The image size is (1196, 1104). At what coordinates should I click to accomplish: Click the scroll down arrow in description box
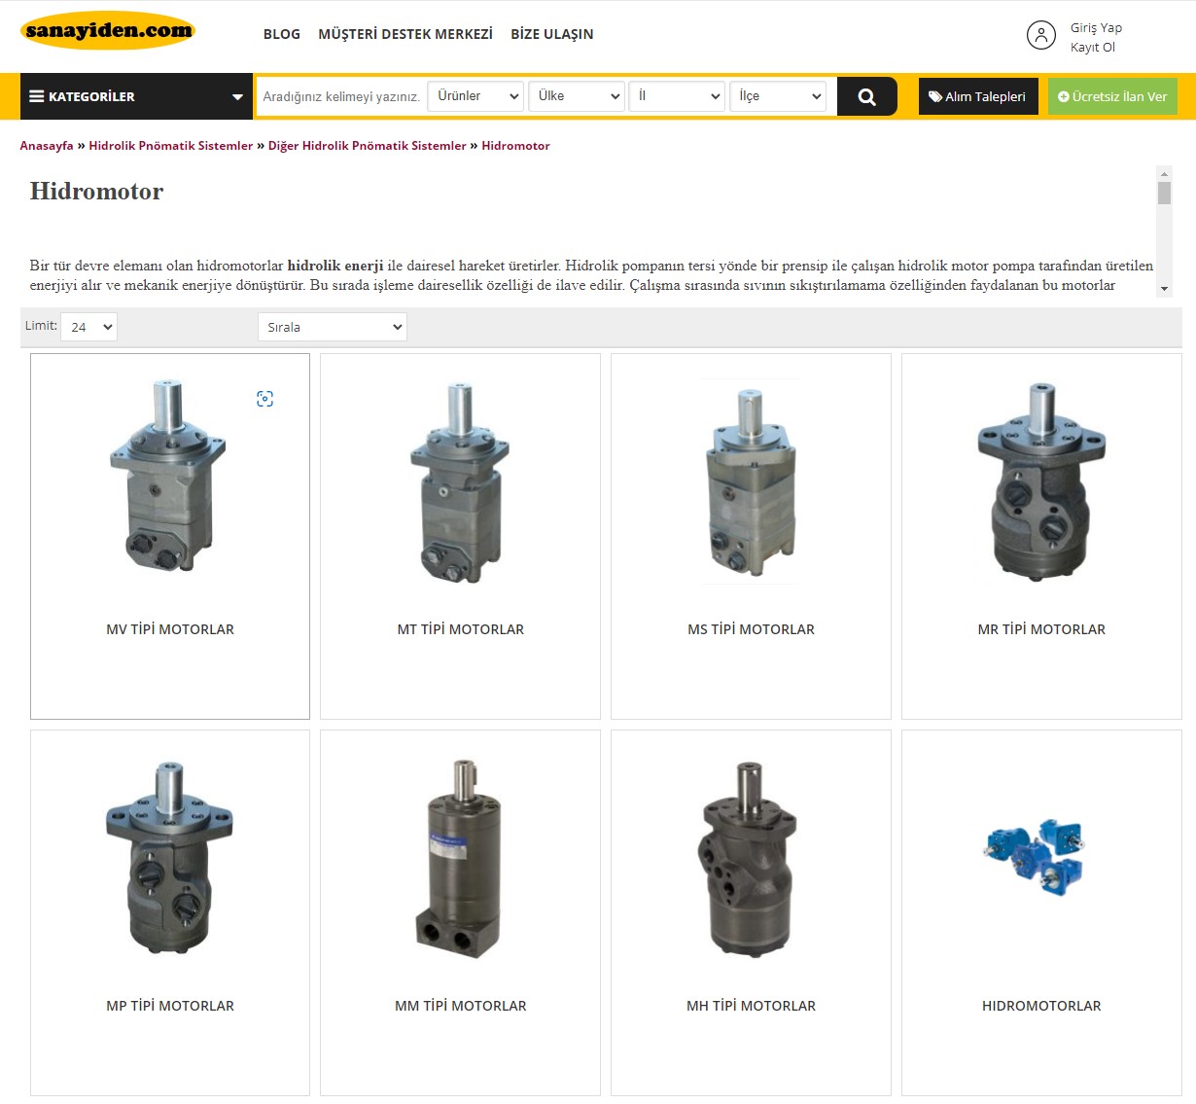(x=1164, y=289)
